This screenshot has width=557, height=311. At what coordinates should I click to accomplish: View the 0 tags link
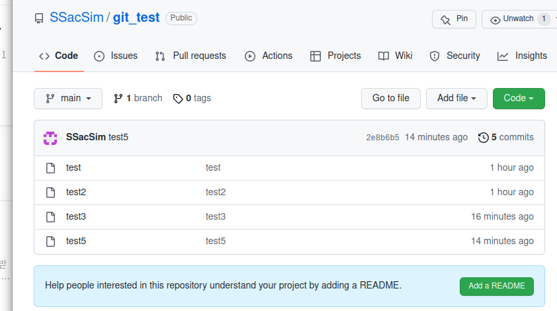tap(193, 98)
